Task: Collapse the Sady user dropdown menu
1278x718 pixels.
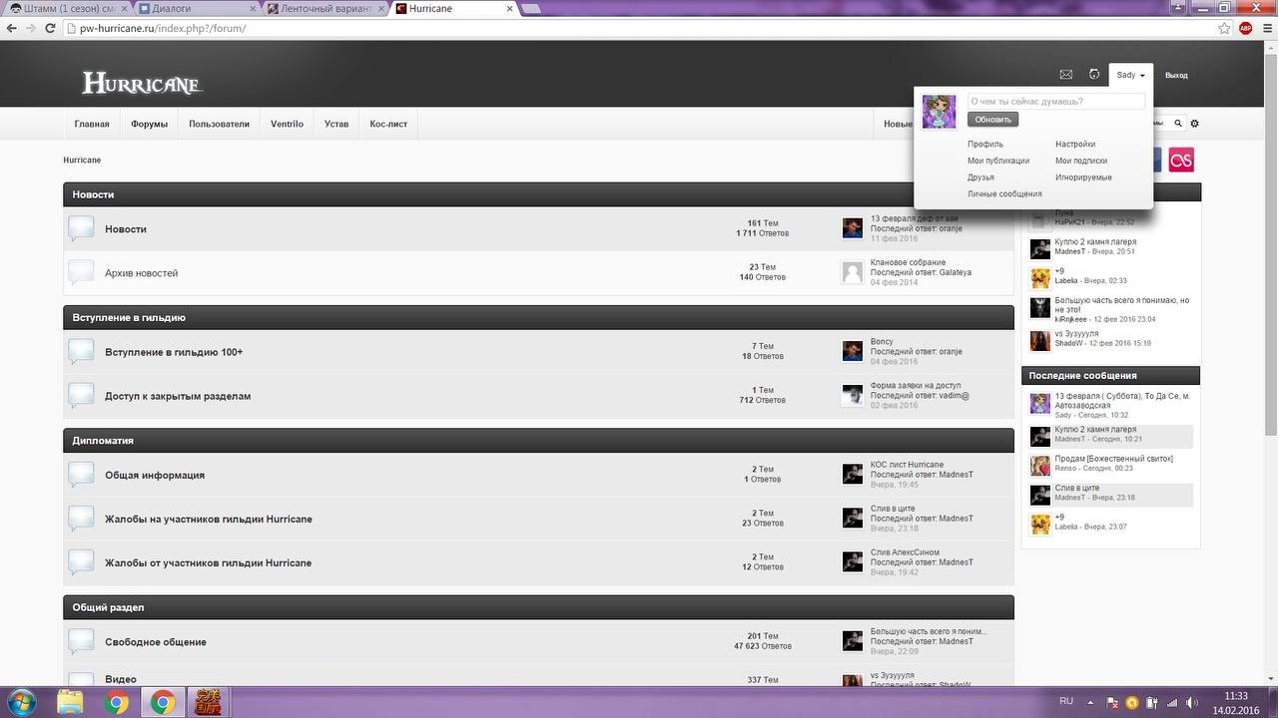Action: click(x=1130, y=75)
